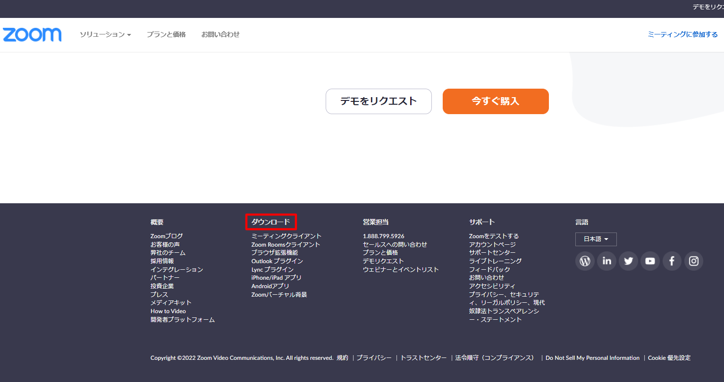This screenshot has height=382, width=724.
Task: Go to Zoom's Facebook icon
Action: point(672,261)
